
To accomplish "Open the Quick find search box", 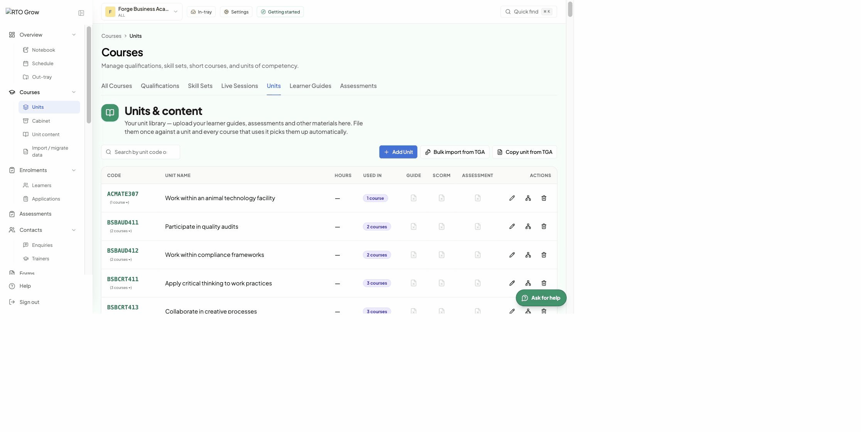I will (528, 12).
